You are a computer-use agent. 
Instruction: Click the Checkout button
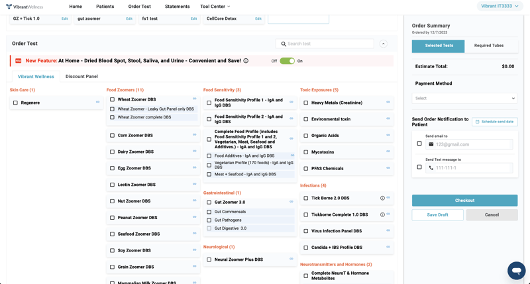465,200
